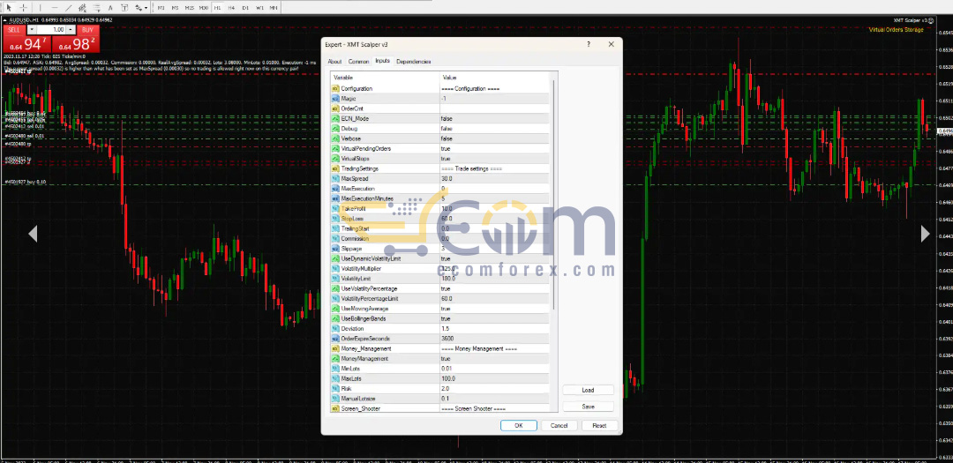Screen dimensions: 953x463
Task: Click the OrderExpireSeconds row icon
Action: coord(335,339)
